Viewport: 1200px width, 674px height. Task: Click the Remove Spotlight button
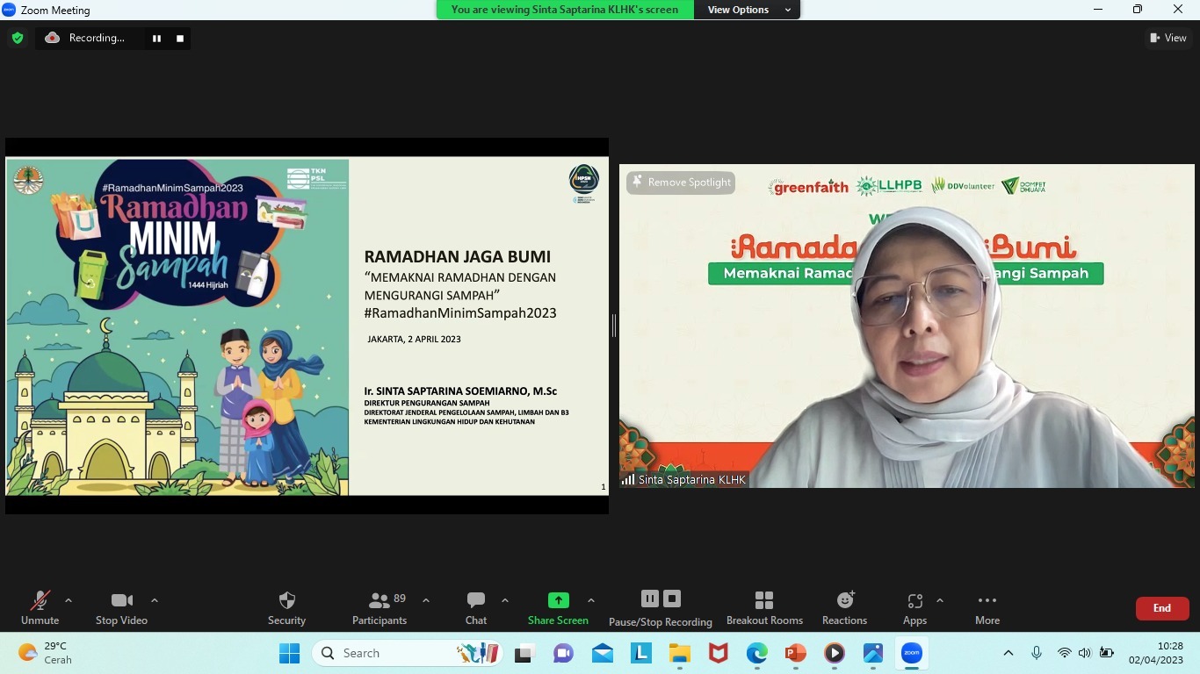(x=681, y=183)
